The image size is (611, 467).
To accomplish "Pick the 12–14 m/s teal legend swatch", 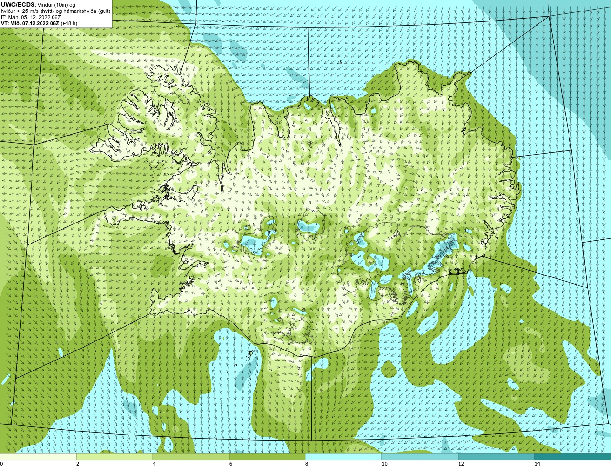I will (x=496, y=456).
